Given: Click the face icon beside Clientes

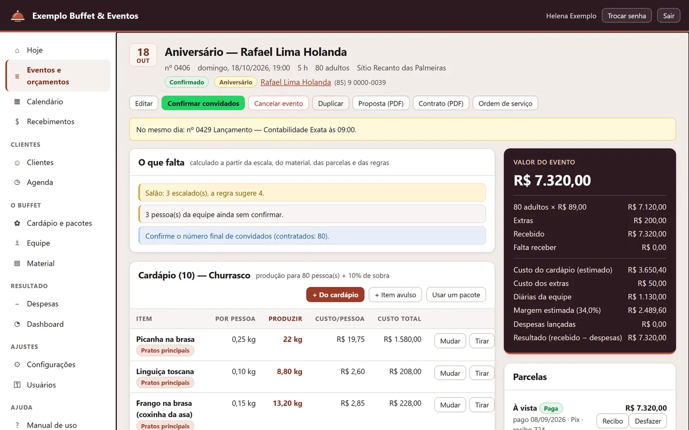Looking at the screenshot, I should pyautogui.click(x=17, y=163).
